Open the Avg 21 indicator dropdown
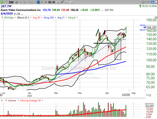Viewport: 158px width, 119px height. click(66, 17)
